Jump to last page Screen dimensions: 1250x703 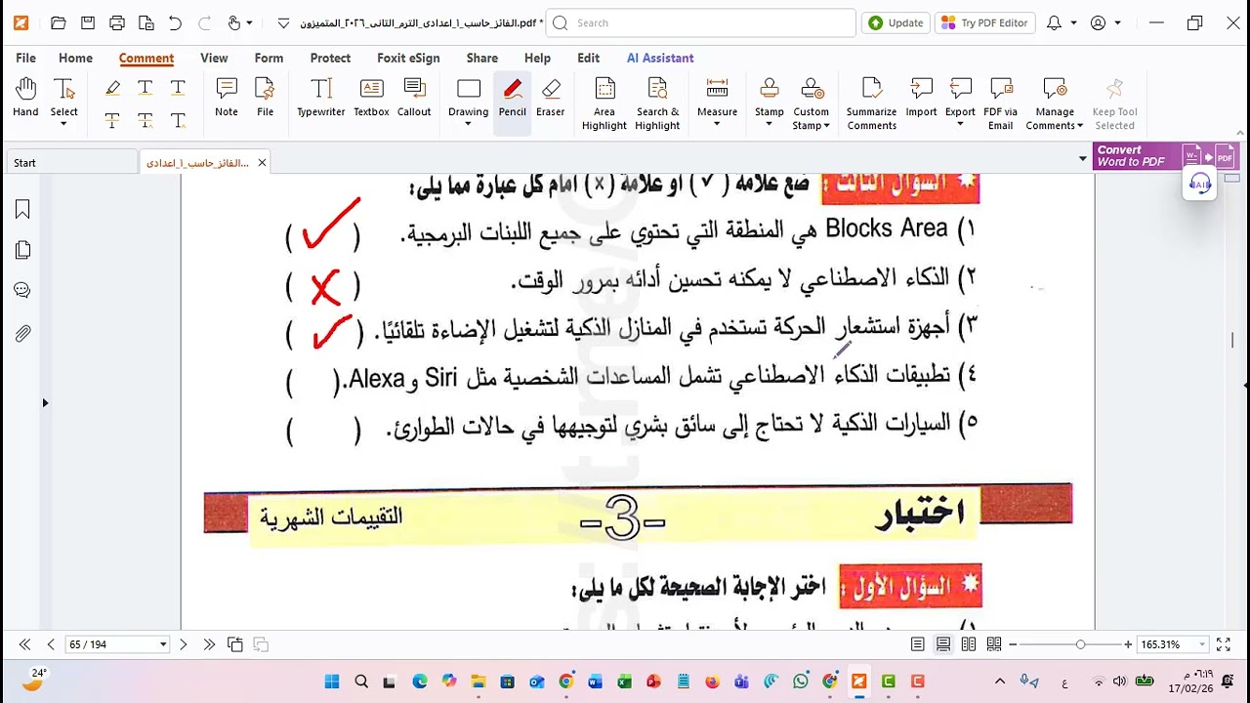click(x=209, y=644)
